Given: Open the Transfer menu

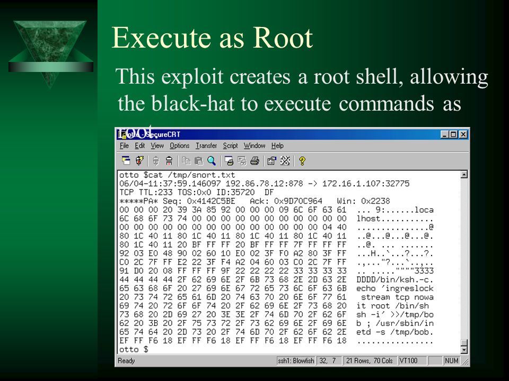Looking at the screenshot, I should click(x=206, y=146).
